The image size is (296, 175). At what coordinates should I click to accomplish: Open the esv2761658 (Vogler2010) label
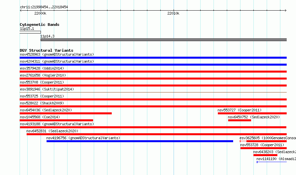pos(43,75)
